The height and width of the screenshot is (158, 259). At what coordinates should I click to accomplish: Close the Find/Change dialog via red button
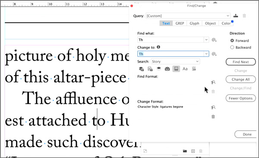(132, 6)
